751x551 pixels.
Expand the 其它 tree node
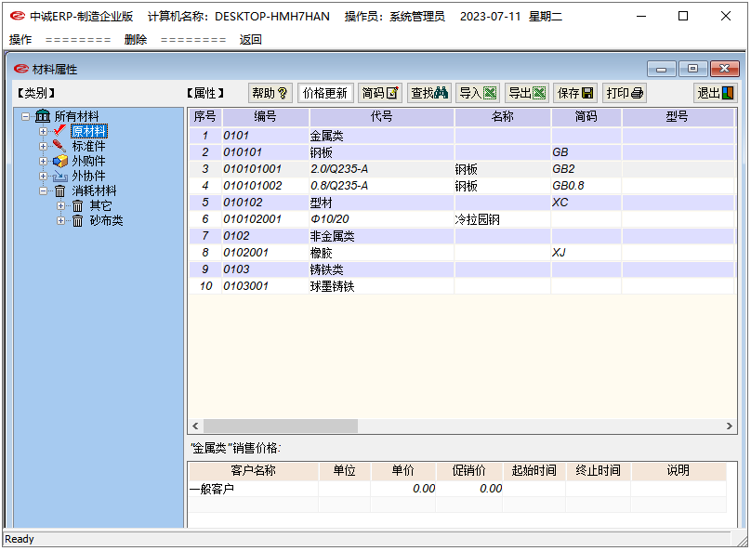pyautogui.click(x=60, y=206)
